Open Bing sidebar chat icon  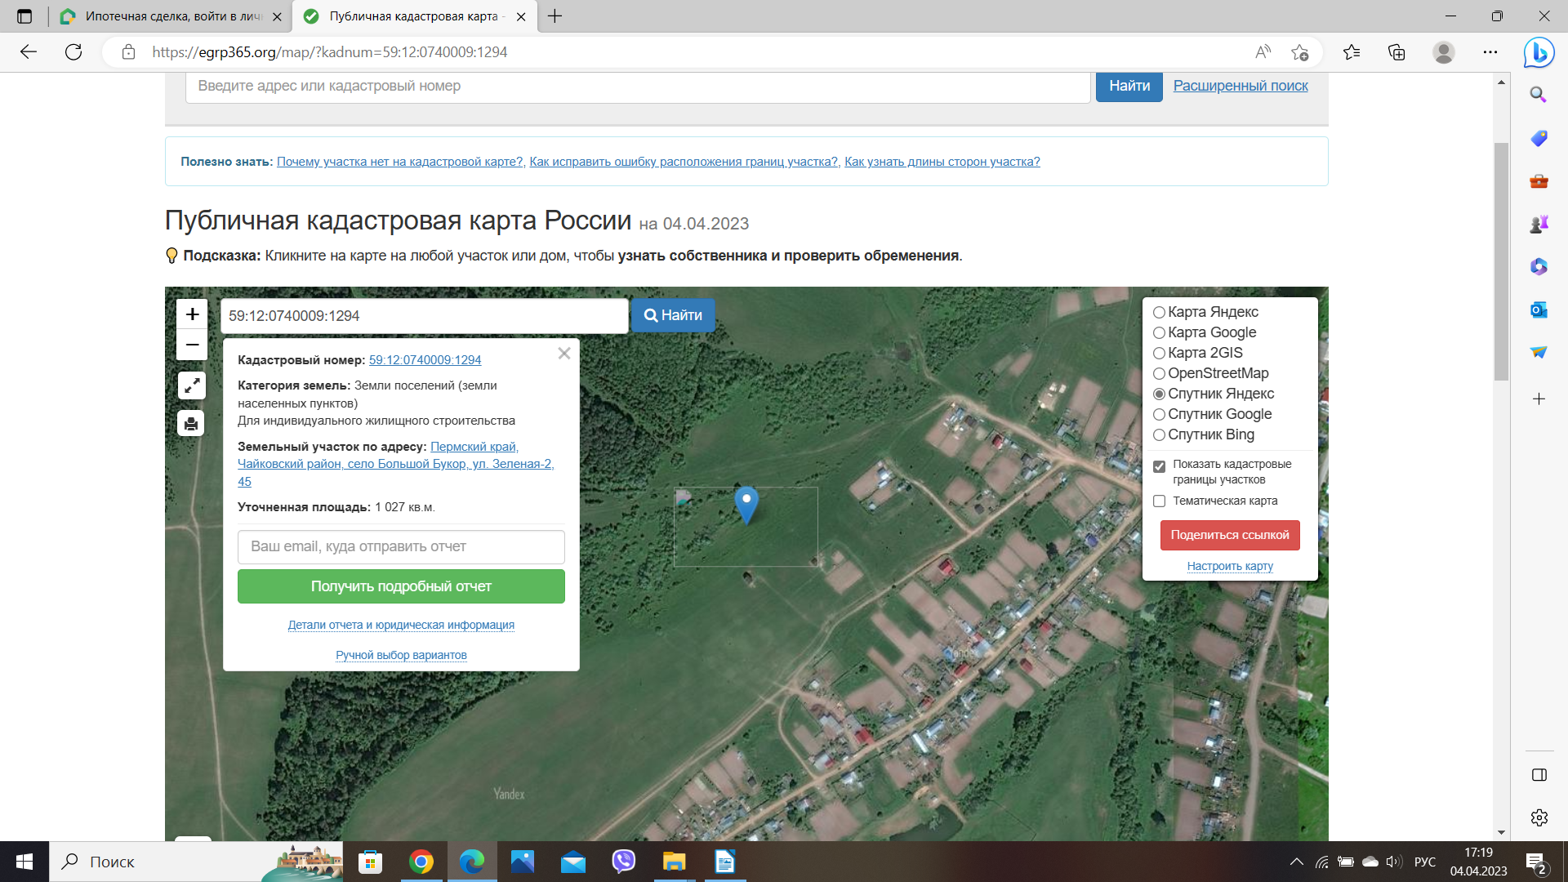(1539, 52)
